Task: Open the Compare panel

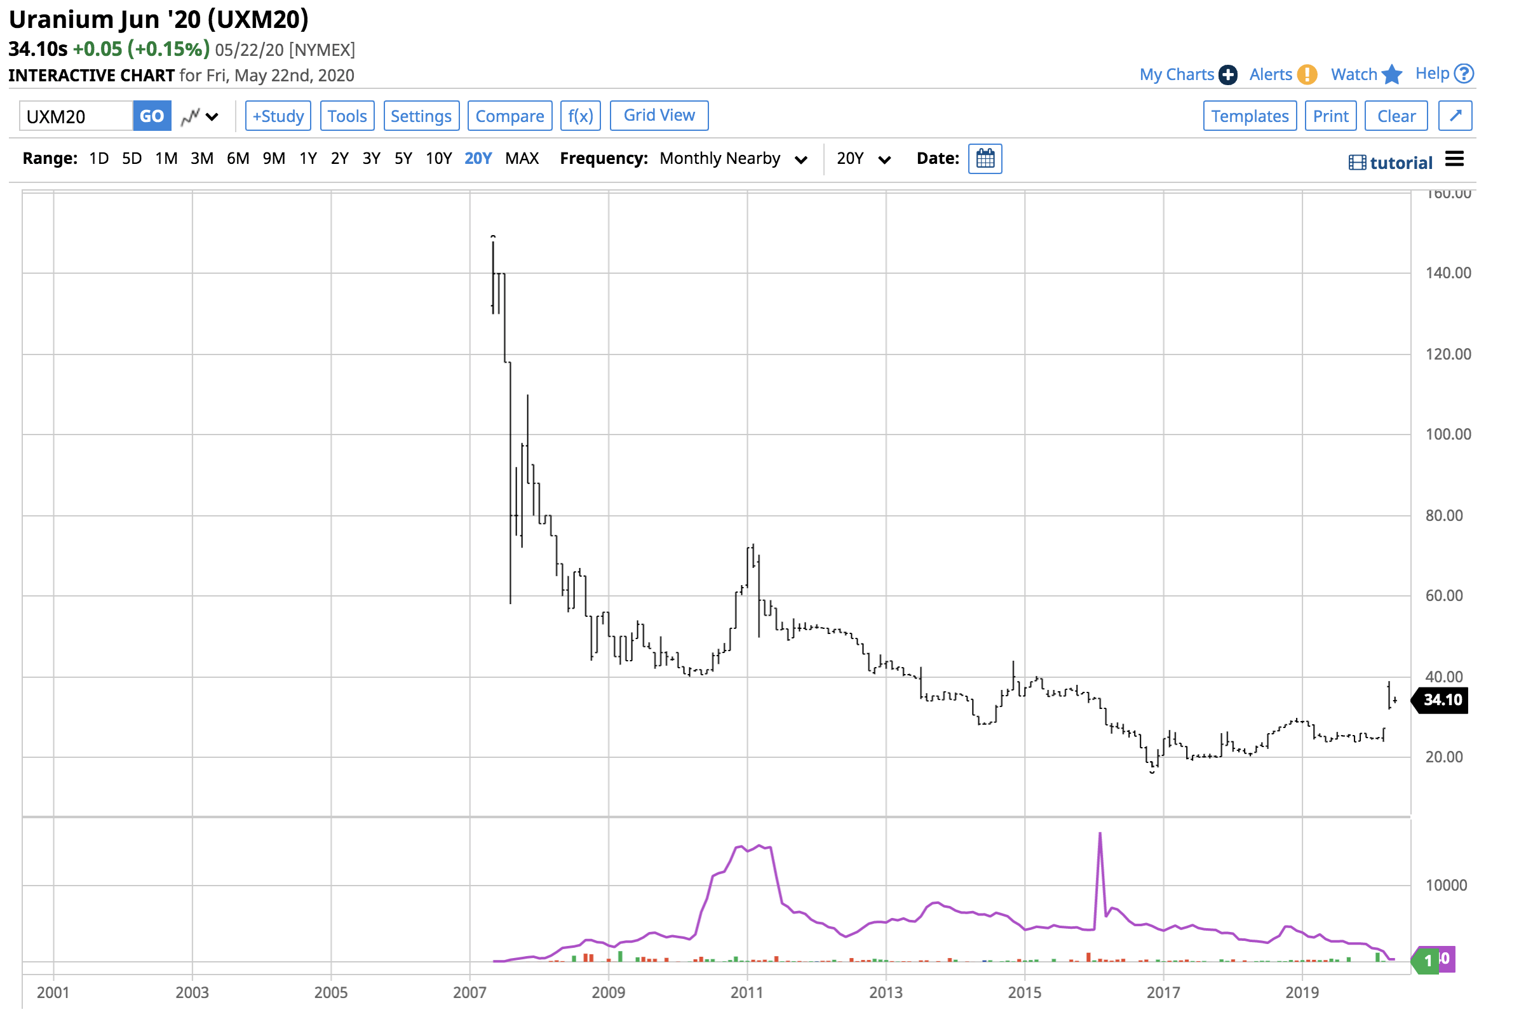Action: click(x=510, y=116)
